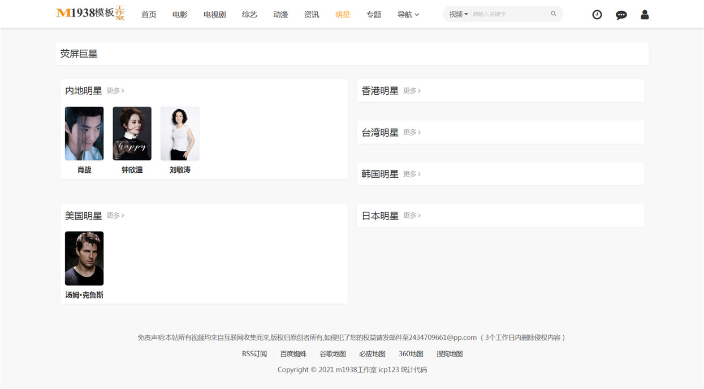Open 更多 next to 内地明星
The height and width of the screenshot is (389, 704).
point(115,90)
